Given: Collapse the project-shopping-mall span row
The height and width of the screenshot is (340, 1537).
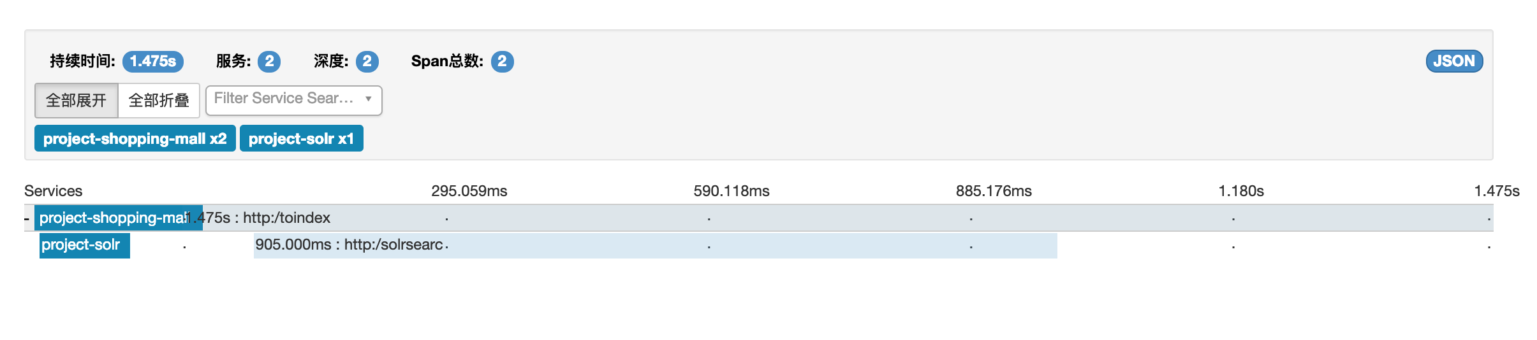Looking at the screenshot, I should click(27, 219).
